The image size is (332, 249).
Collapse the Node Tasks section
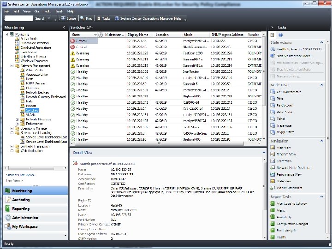[322, 85]
